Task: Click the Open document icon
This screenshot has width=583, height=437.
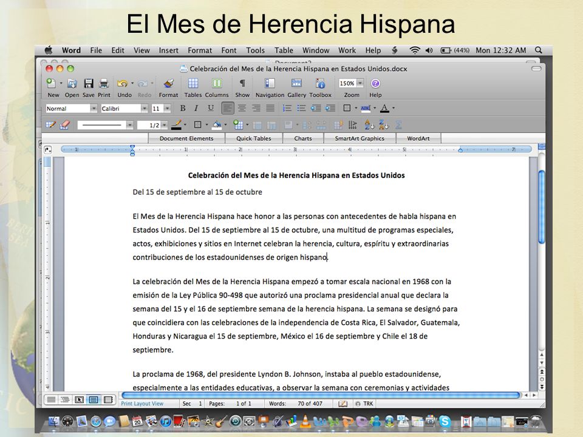Action: click(72, 84)
